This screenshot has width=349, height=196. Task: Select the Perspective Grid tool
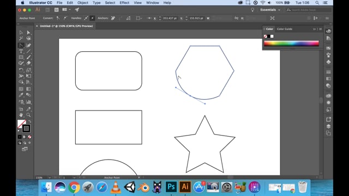[x=28, y=82]
